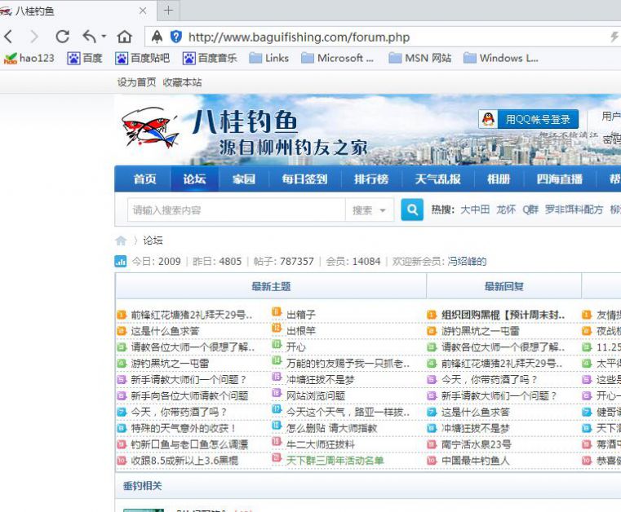
Task: Switch to the 最新回复 column header
Action: coord(503,286)
